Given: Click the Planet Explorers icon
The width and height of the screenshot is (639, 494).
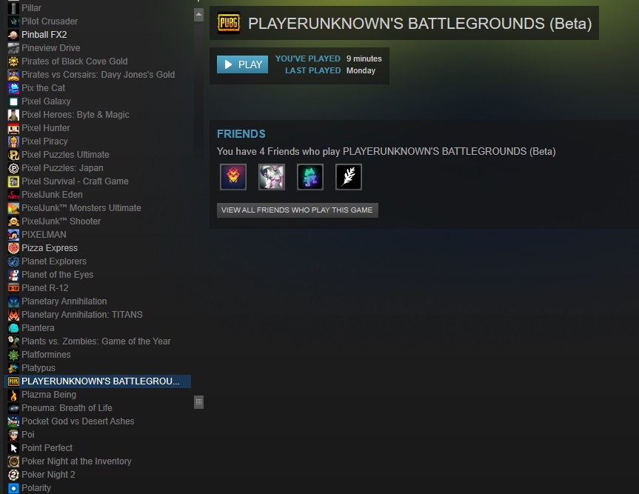Looking at the screenshot, I should coord(13,261).
